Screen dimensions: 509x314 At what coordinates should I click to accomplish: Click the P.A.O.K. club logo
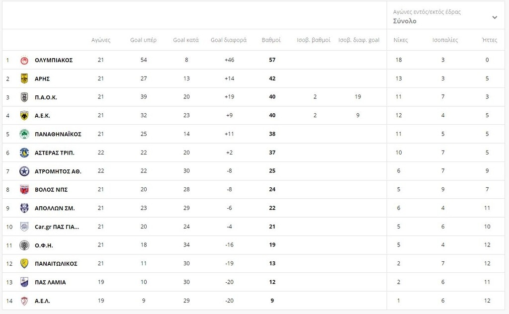(x=24, y=97)
